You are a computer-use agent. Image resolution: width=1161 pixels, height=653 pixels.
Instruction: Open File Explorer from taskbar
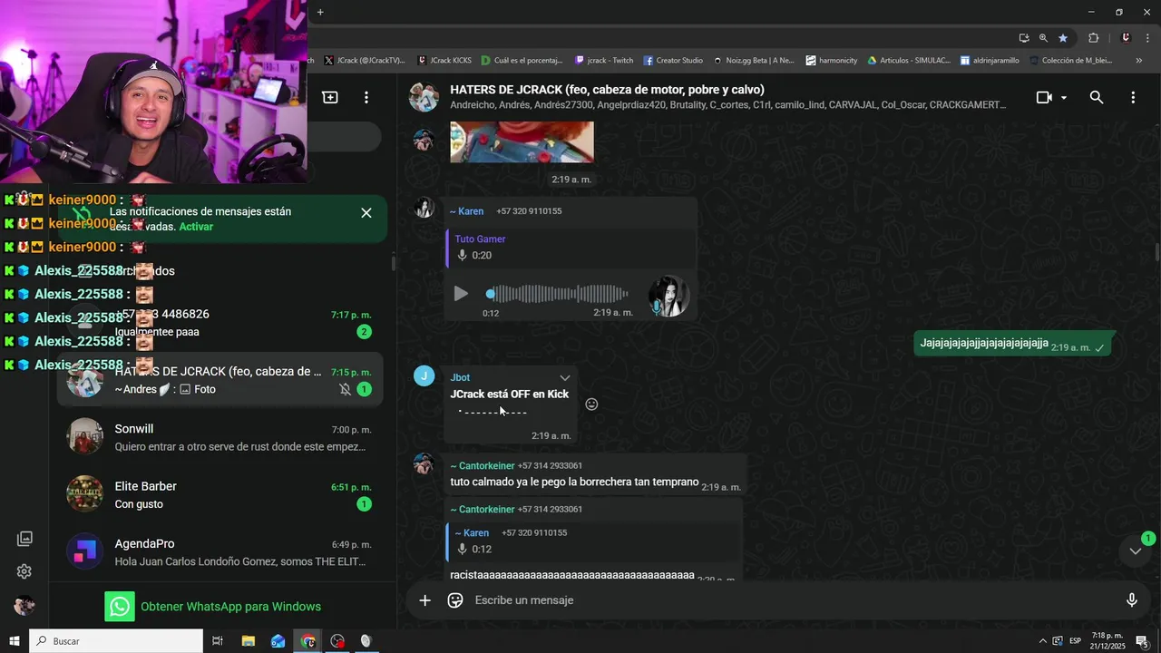click(x=248, y=641)
